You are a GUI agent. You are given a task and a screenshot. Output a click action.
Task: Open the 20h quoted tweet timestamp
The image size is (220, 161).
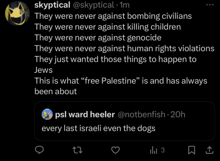point(178,114)
